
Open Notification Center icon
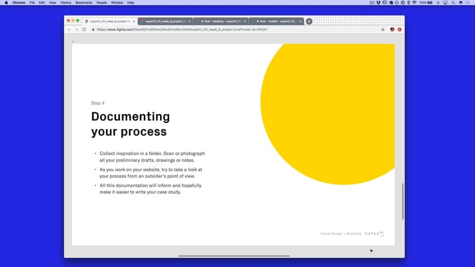tap(468, 3)
